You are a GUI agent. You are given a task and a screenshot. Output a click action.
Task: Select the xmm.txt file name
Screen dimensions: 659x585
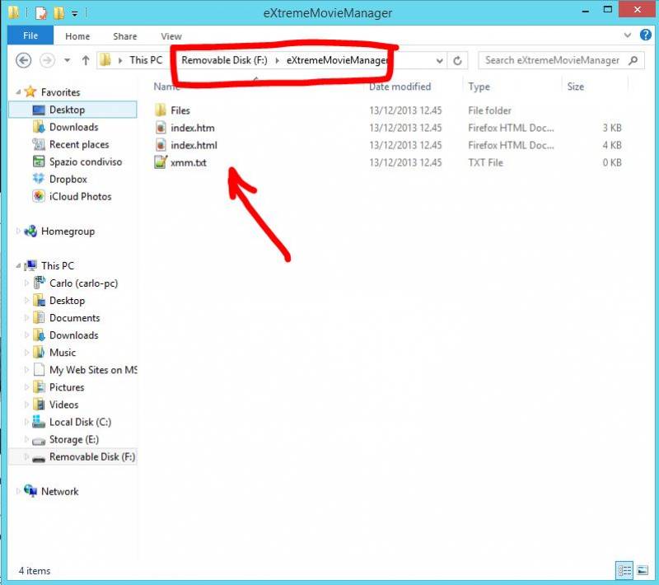pyautogui.click(x=189, y=162)
